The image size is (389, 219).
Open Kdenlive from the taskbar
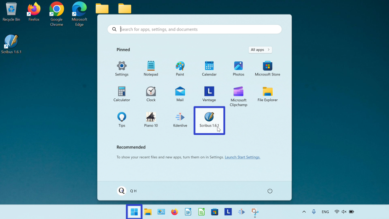(241, 212)
